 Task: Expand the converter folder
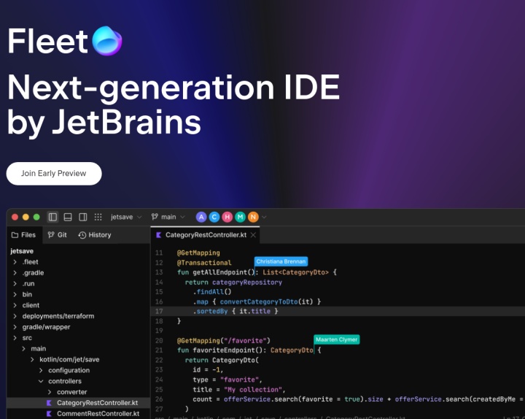click(50, 392)
